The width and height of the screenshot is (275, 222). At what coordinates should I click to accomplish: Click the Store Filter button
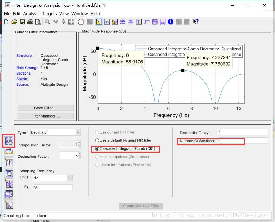[46, 108]
